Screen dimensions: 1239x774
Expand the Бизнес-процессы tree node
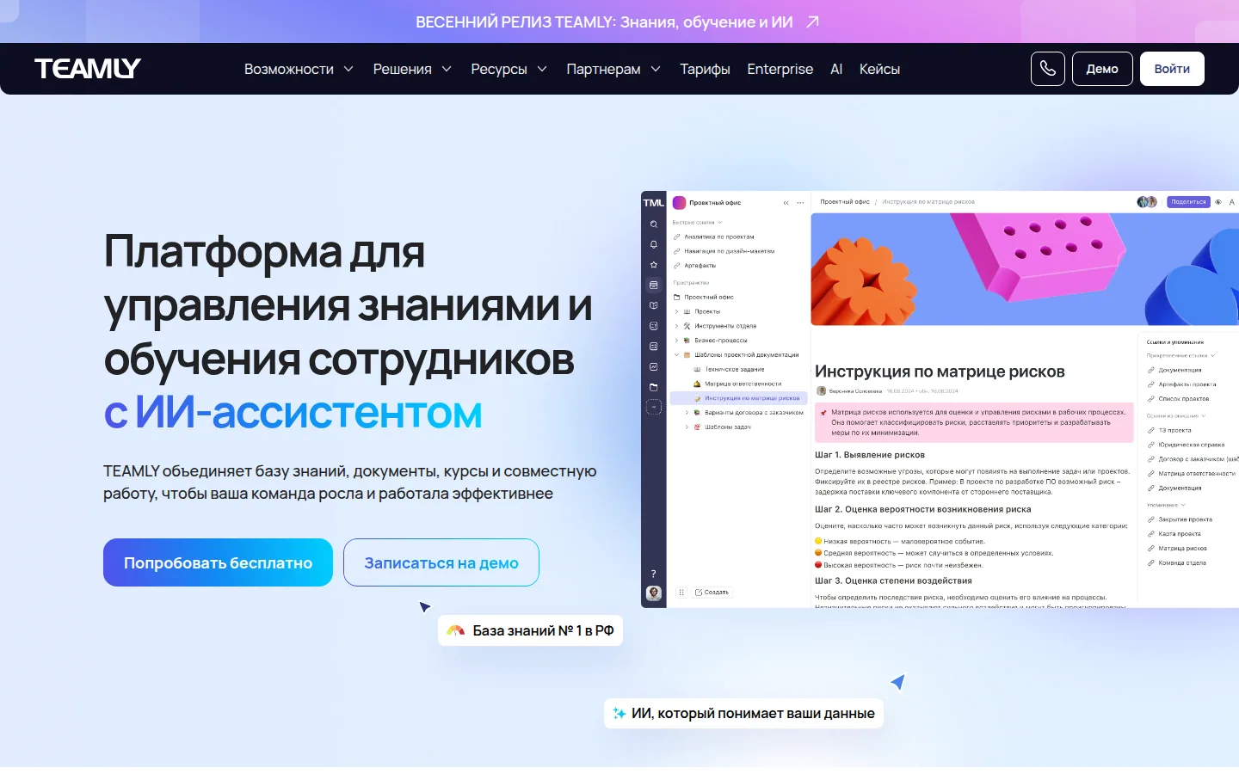coord(677,341)
